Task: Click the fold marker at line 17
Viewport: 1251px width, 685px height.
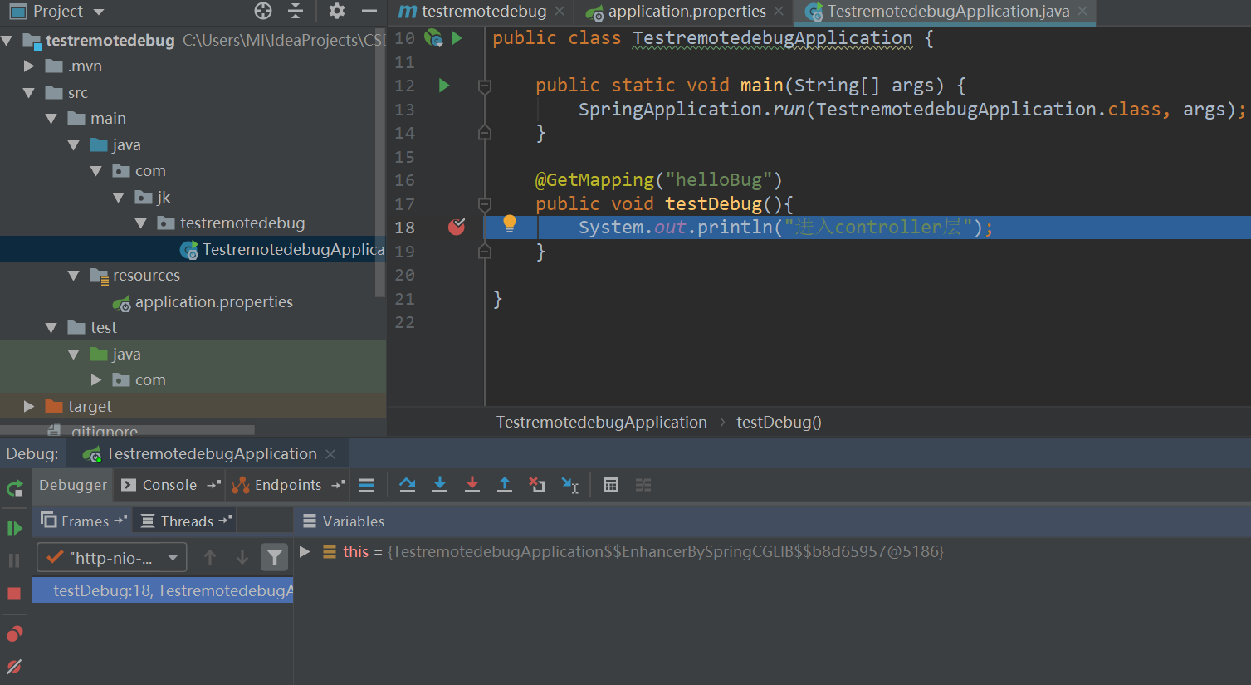Action: [x=485, y=204]
